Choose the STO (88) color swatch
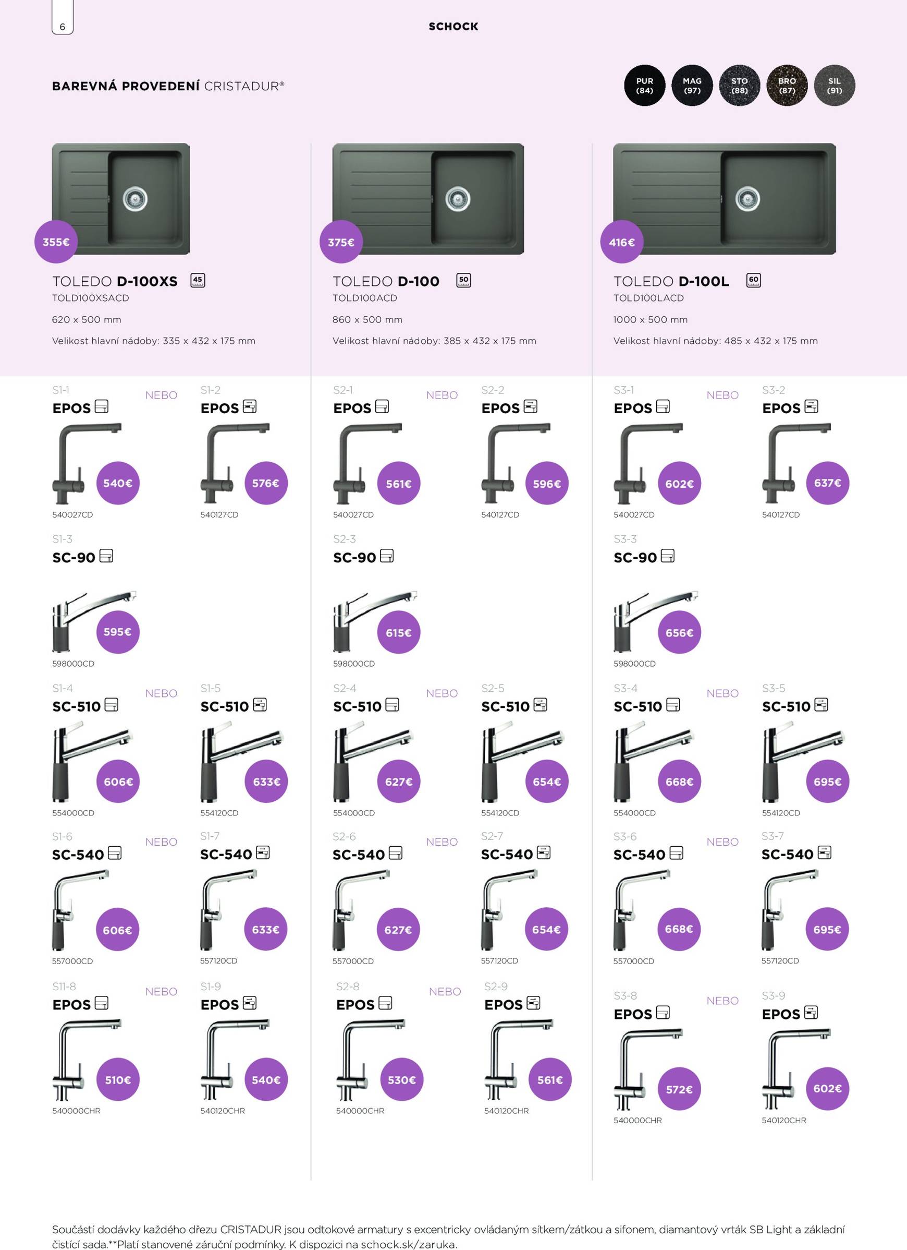Image resolution: width=907 pixels, height=1250 pixels. pyautogui.click(x=740, y=86)
